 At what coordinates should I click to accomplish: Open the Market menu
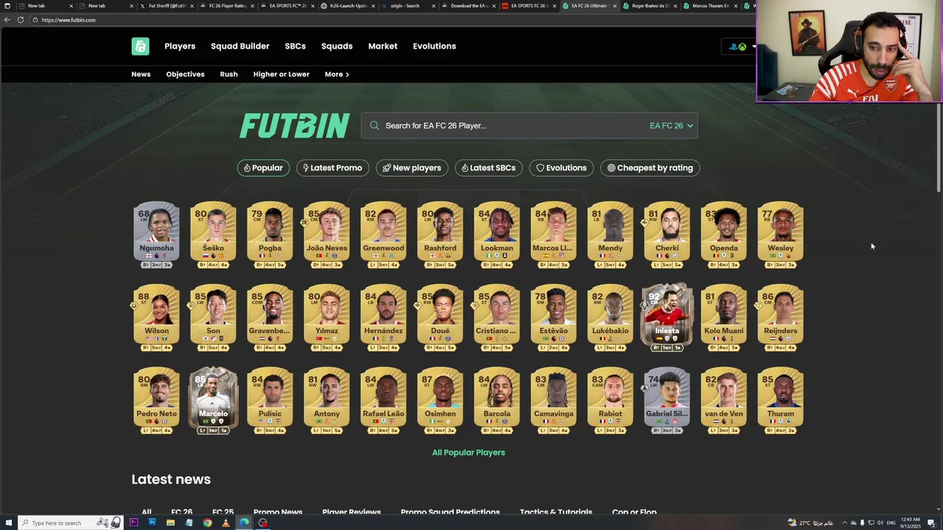[382, 46]
